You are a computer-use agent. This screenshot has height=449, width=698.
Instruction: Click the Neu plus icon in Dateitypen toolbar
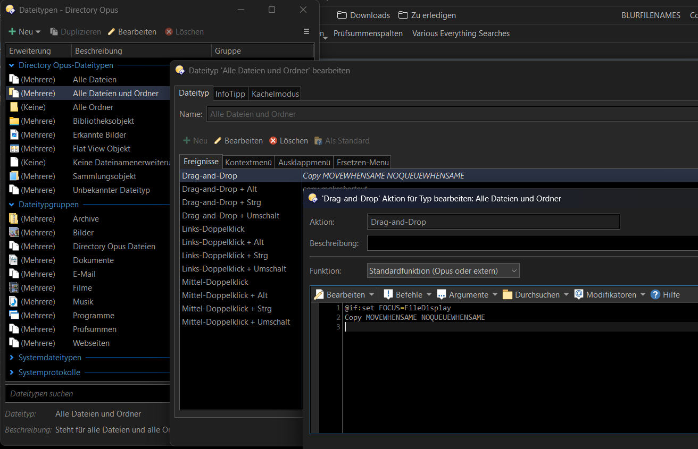12,32
